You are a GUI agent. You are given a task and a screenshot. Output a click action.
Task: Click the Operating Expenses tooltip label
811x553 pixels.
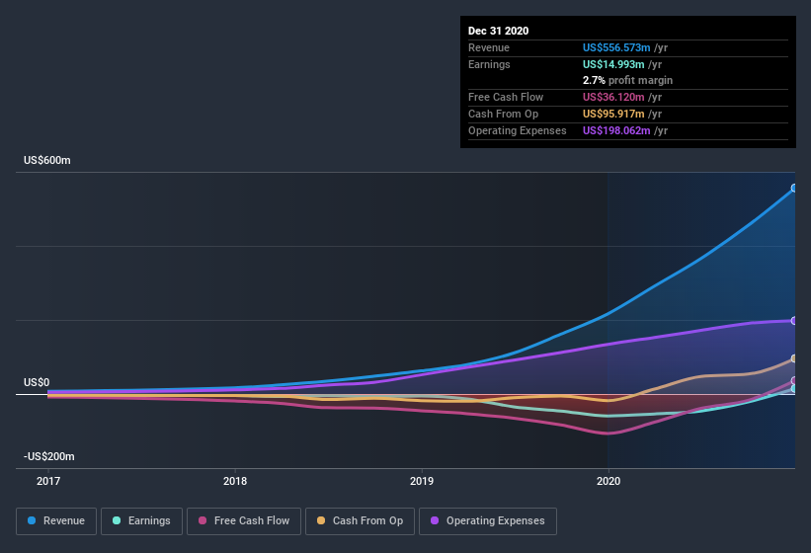click(x=518, y=130)
